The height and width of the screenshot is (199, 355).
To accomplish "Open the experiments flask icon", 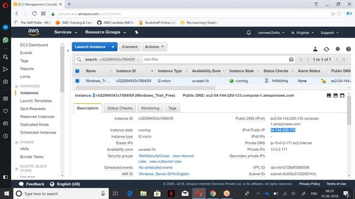I will 315,49.
